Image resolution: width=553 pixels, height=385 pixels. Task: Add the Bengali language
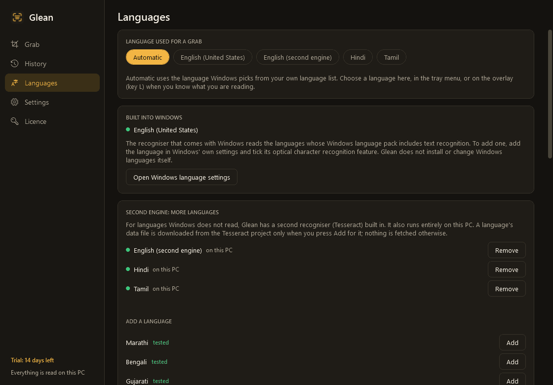[513, 362]
